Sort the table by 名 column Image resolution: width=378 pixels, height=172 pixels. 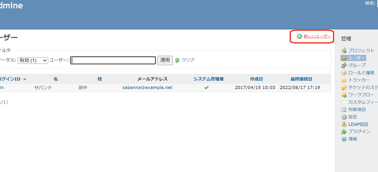(56, 79)
